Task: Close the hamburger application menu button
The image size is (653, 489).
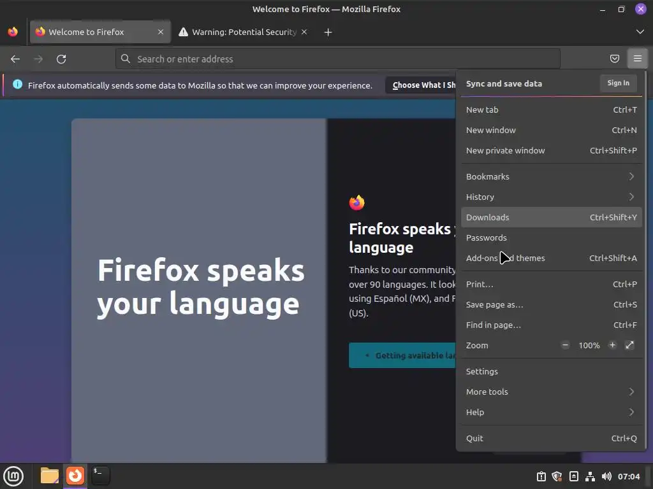Action: click(x=638, y=59)
